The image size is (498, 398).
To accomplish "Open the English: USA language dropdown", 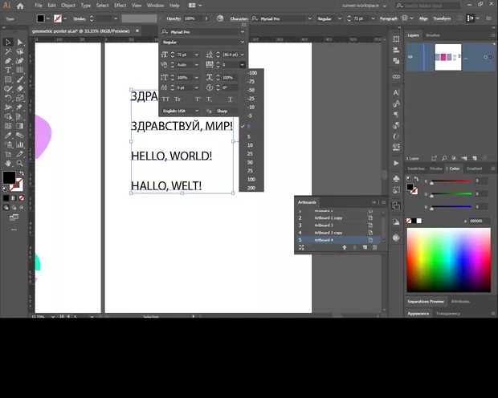I will [181, 111].
